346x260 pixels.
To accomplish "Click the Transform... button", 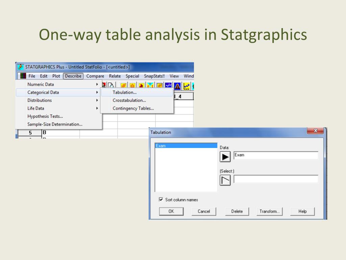I will click(x=269, y=211).
